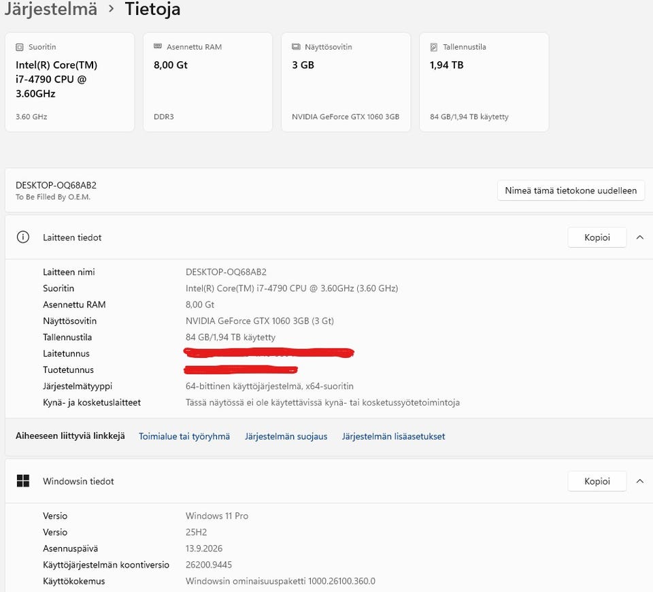The image size is (653, 592).
Task: Click the Windowsin tiedot section header
Action: 329,481
